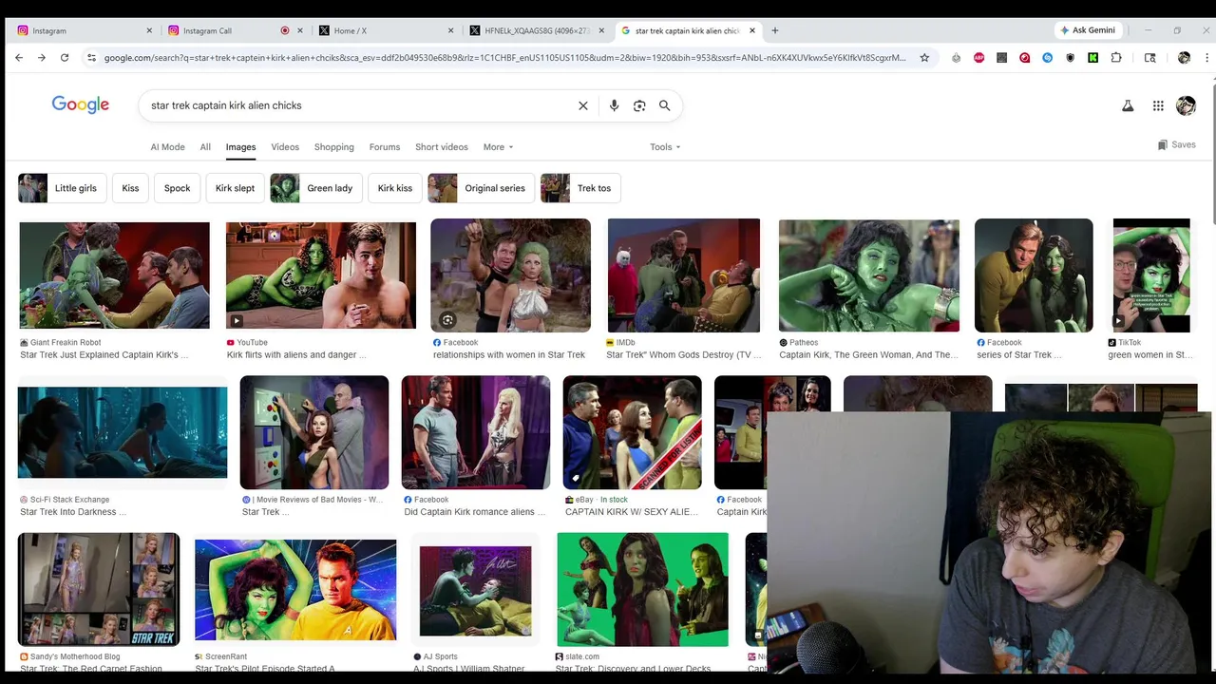Viewport: 1216px width, 684px height.
Task: Filter by Kirk slept chip
Action: pos(235,188)
